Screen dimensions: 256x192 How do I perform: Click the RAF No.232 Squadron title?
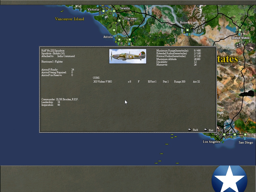point(53,50)
